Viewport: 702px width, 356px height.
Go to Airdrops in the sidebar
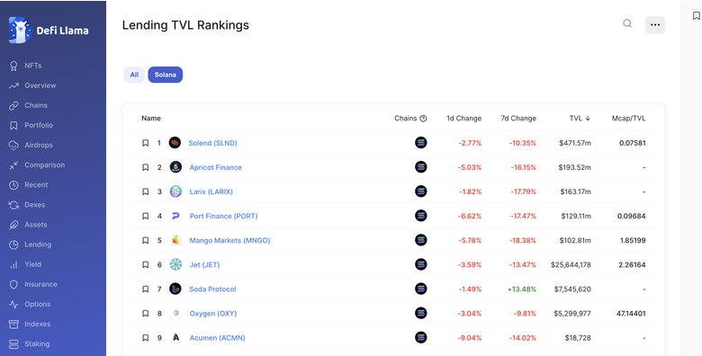click(x=39, y=146)
